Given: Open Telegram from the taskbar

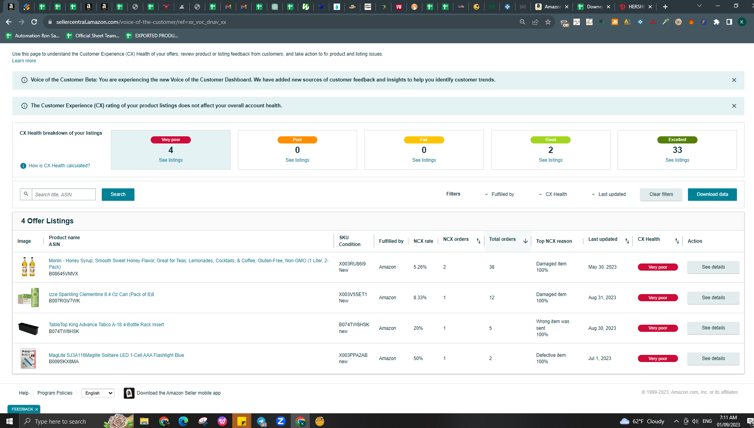Looking at the screenshot, I should click(261, 421).
